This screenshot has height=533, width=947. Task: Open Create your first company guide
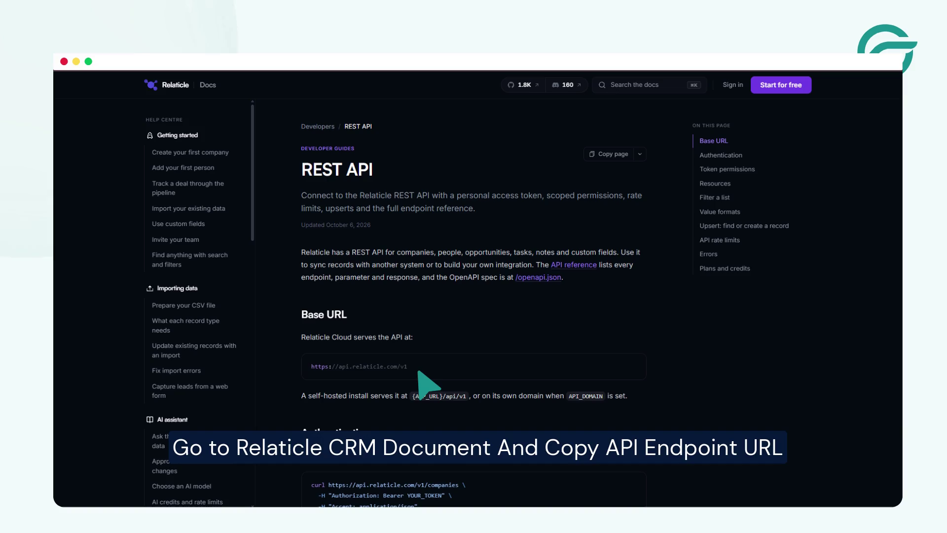pyautogui.click(x=190, y=152)
